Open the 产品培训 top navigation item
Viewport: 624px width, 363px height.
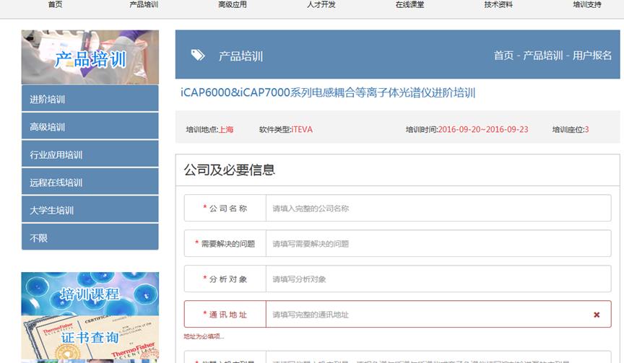(144, 4)
